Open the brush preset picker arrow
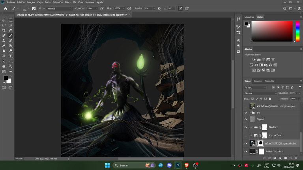 [x=28, y=9]
